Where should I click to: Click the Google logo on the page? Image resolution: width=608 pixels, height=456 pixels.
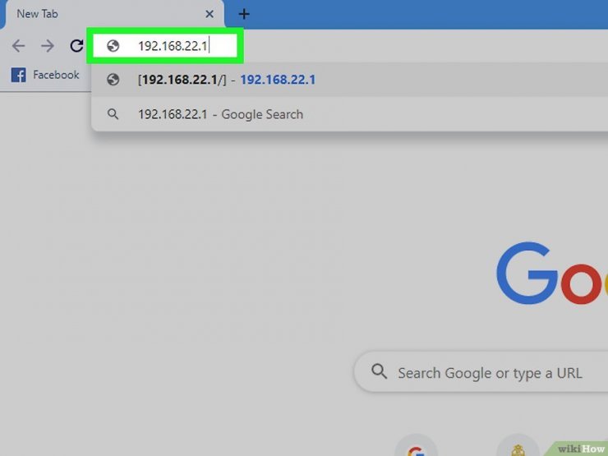click(x=552, y=273)
